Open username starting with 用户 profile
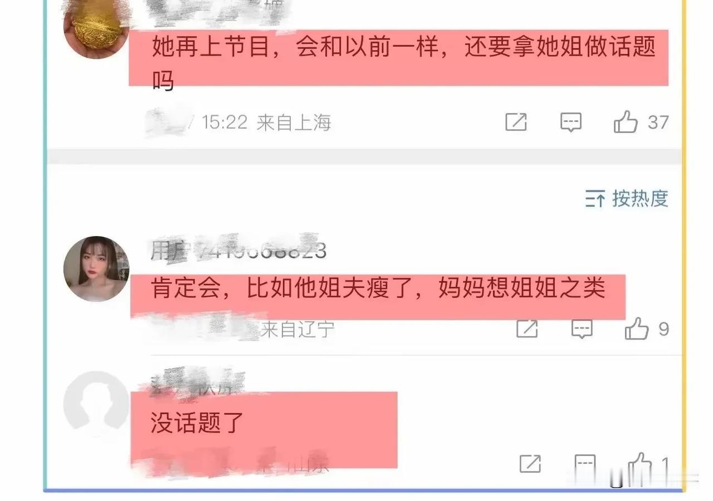 (x=238, y=251)
